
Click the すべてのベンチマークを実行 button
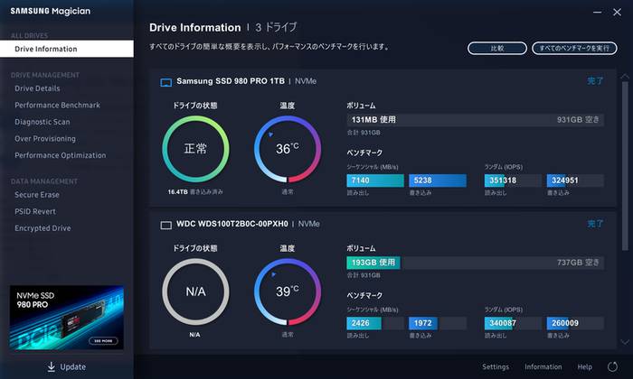574,49
